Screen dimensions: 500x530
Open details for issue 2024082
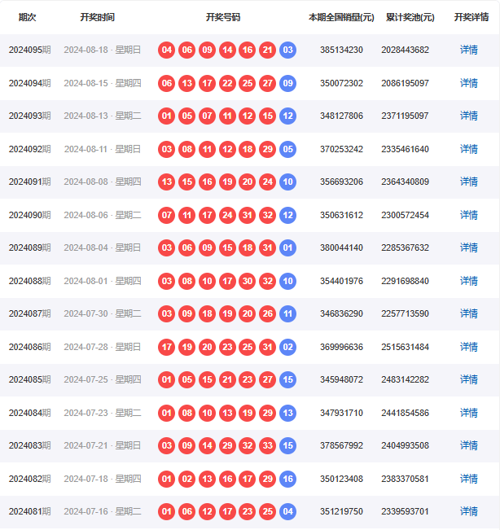click(468, 479)
